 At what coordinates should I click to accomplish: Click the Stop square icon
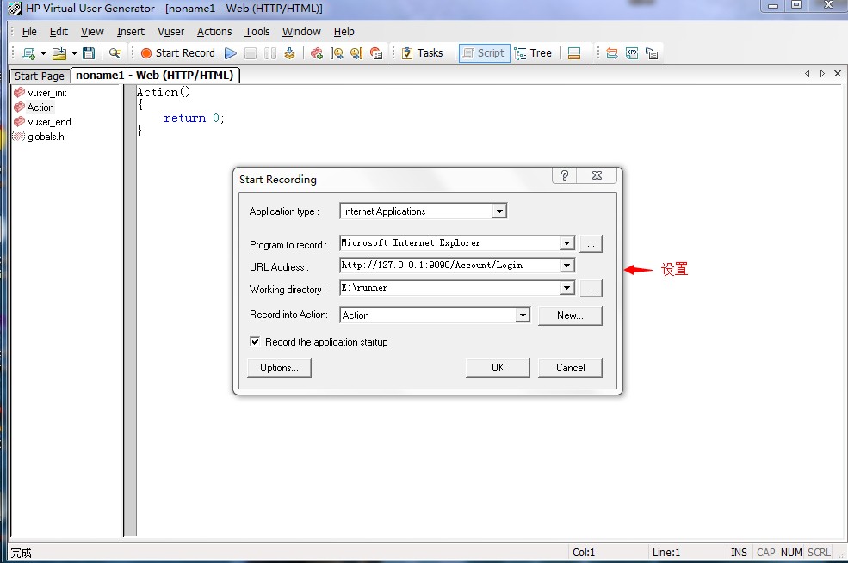tap(251, 53)
